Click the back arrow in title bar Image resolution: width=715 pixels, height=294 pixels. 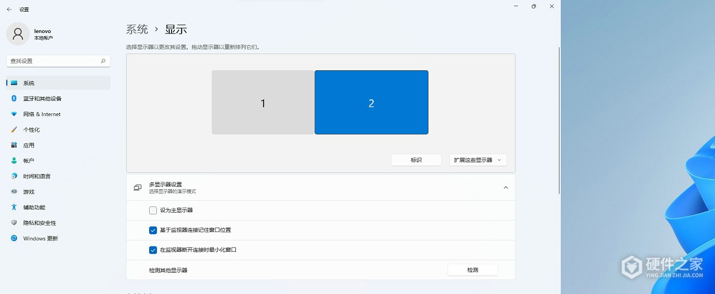tap(9, 9)
